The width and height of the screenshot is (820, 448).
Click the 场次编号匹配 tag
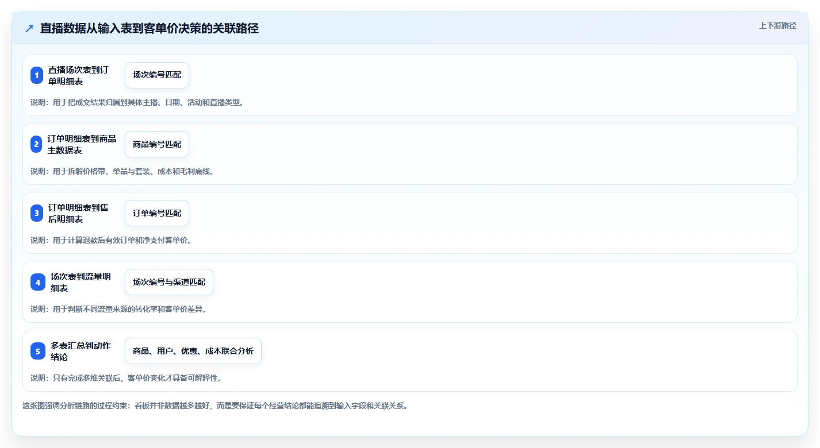[157, 75]
